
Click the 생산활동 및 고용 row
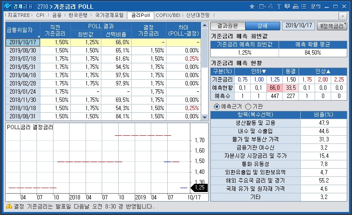pyautogui.click(x=279, y=123)
